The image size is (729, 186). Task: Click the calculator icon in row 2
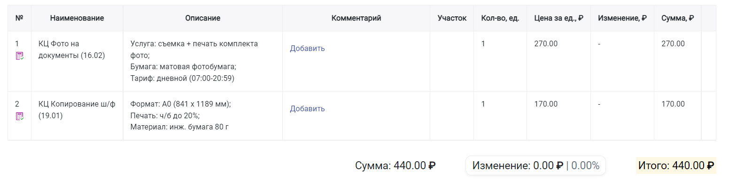[x=20, y=116]
